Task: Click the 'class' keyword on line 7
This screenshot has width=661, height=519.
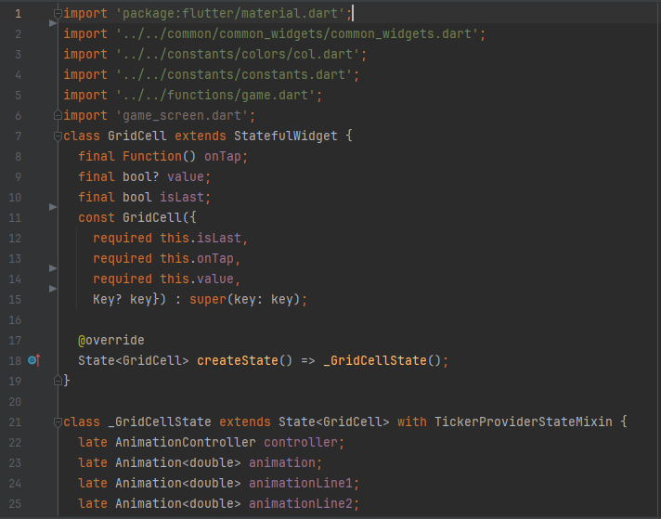Action: pyautogui.click(x=82, y=136)
